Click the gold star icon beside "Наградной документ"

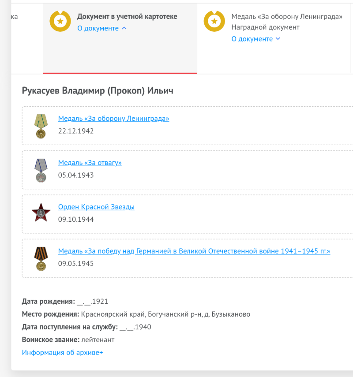point(214,21)
